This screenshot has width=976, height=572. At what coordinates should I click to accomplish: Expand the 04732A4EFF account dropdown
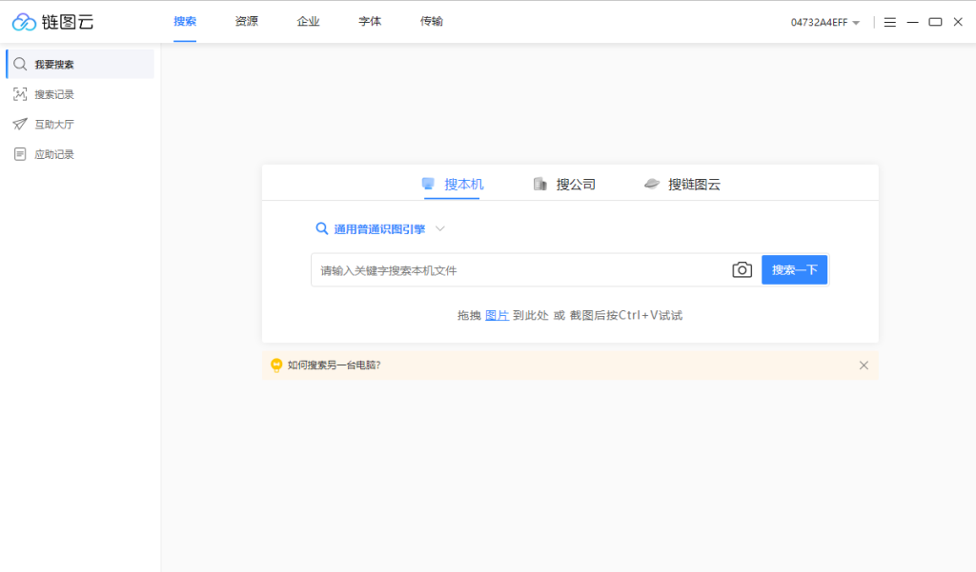827,21
